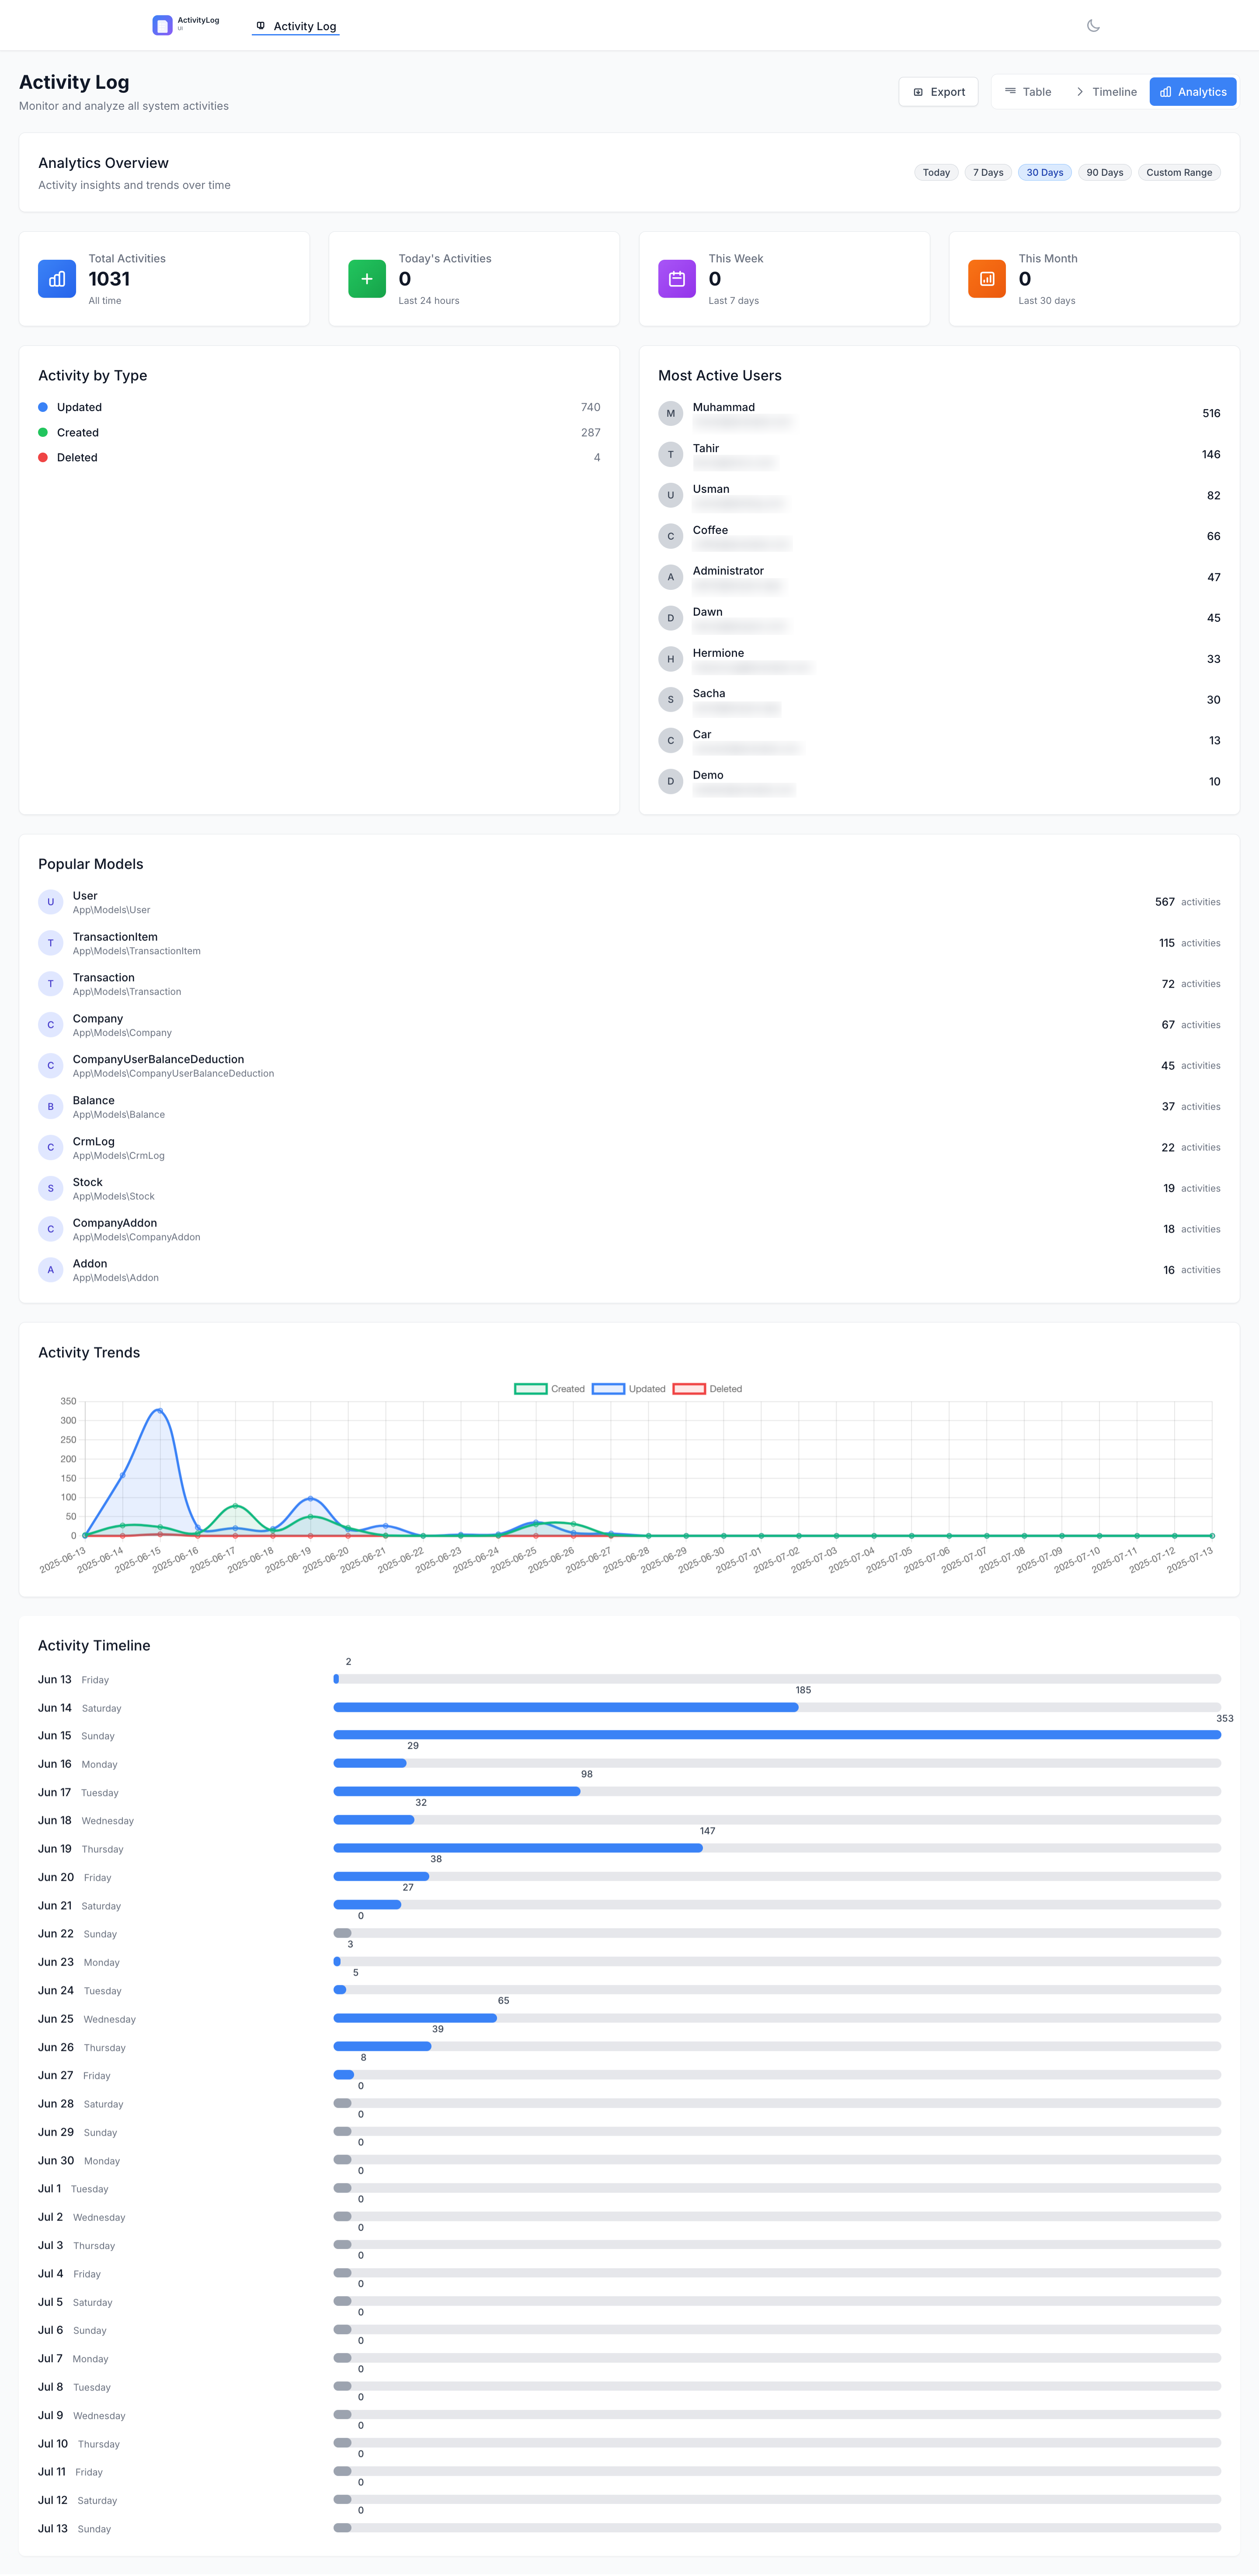Click the Jun 15 timeline bar

point(777,1735)
